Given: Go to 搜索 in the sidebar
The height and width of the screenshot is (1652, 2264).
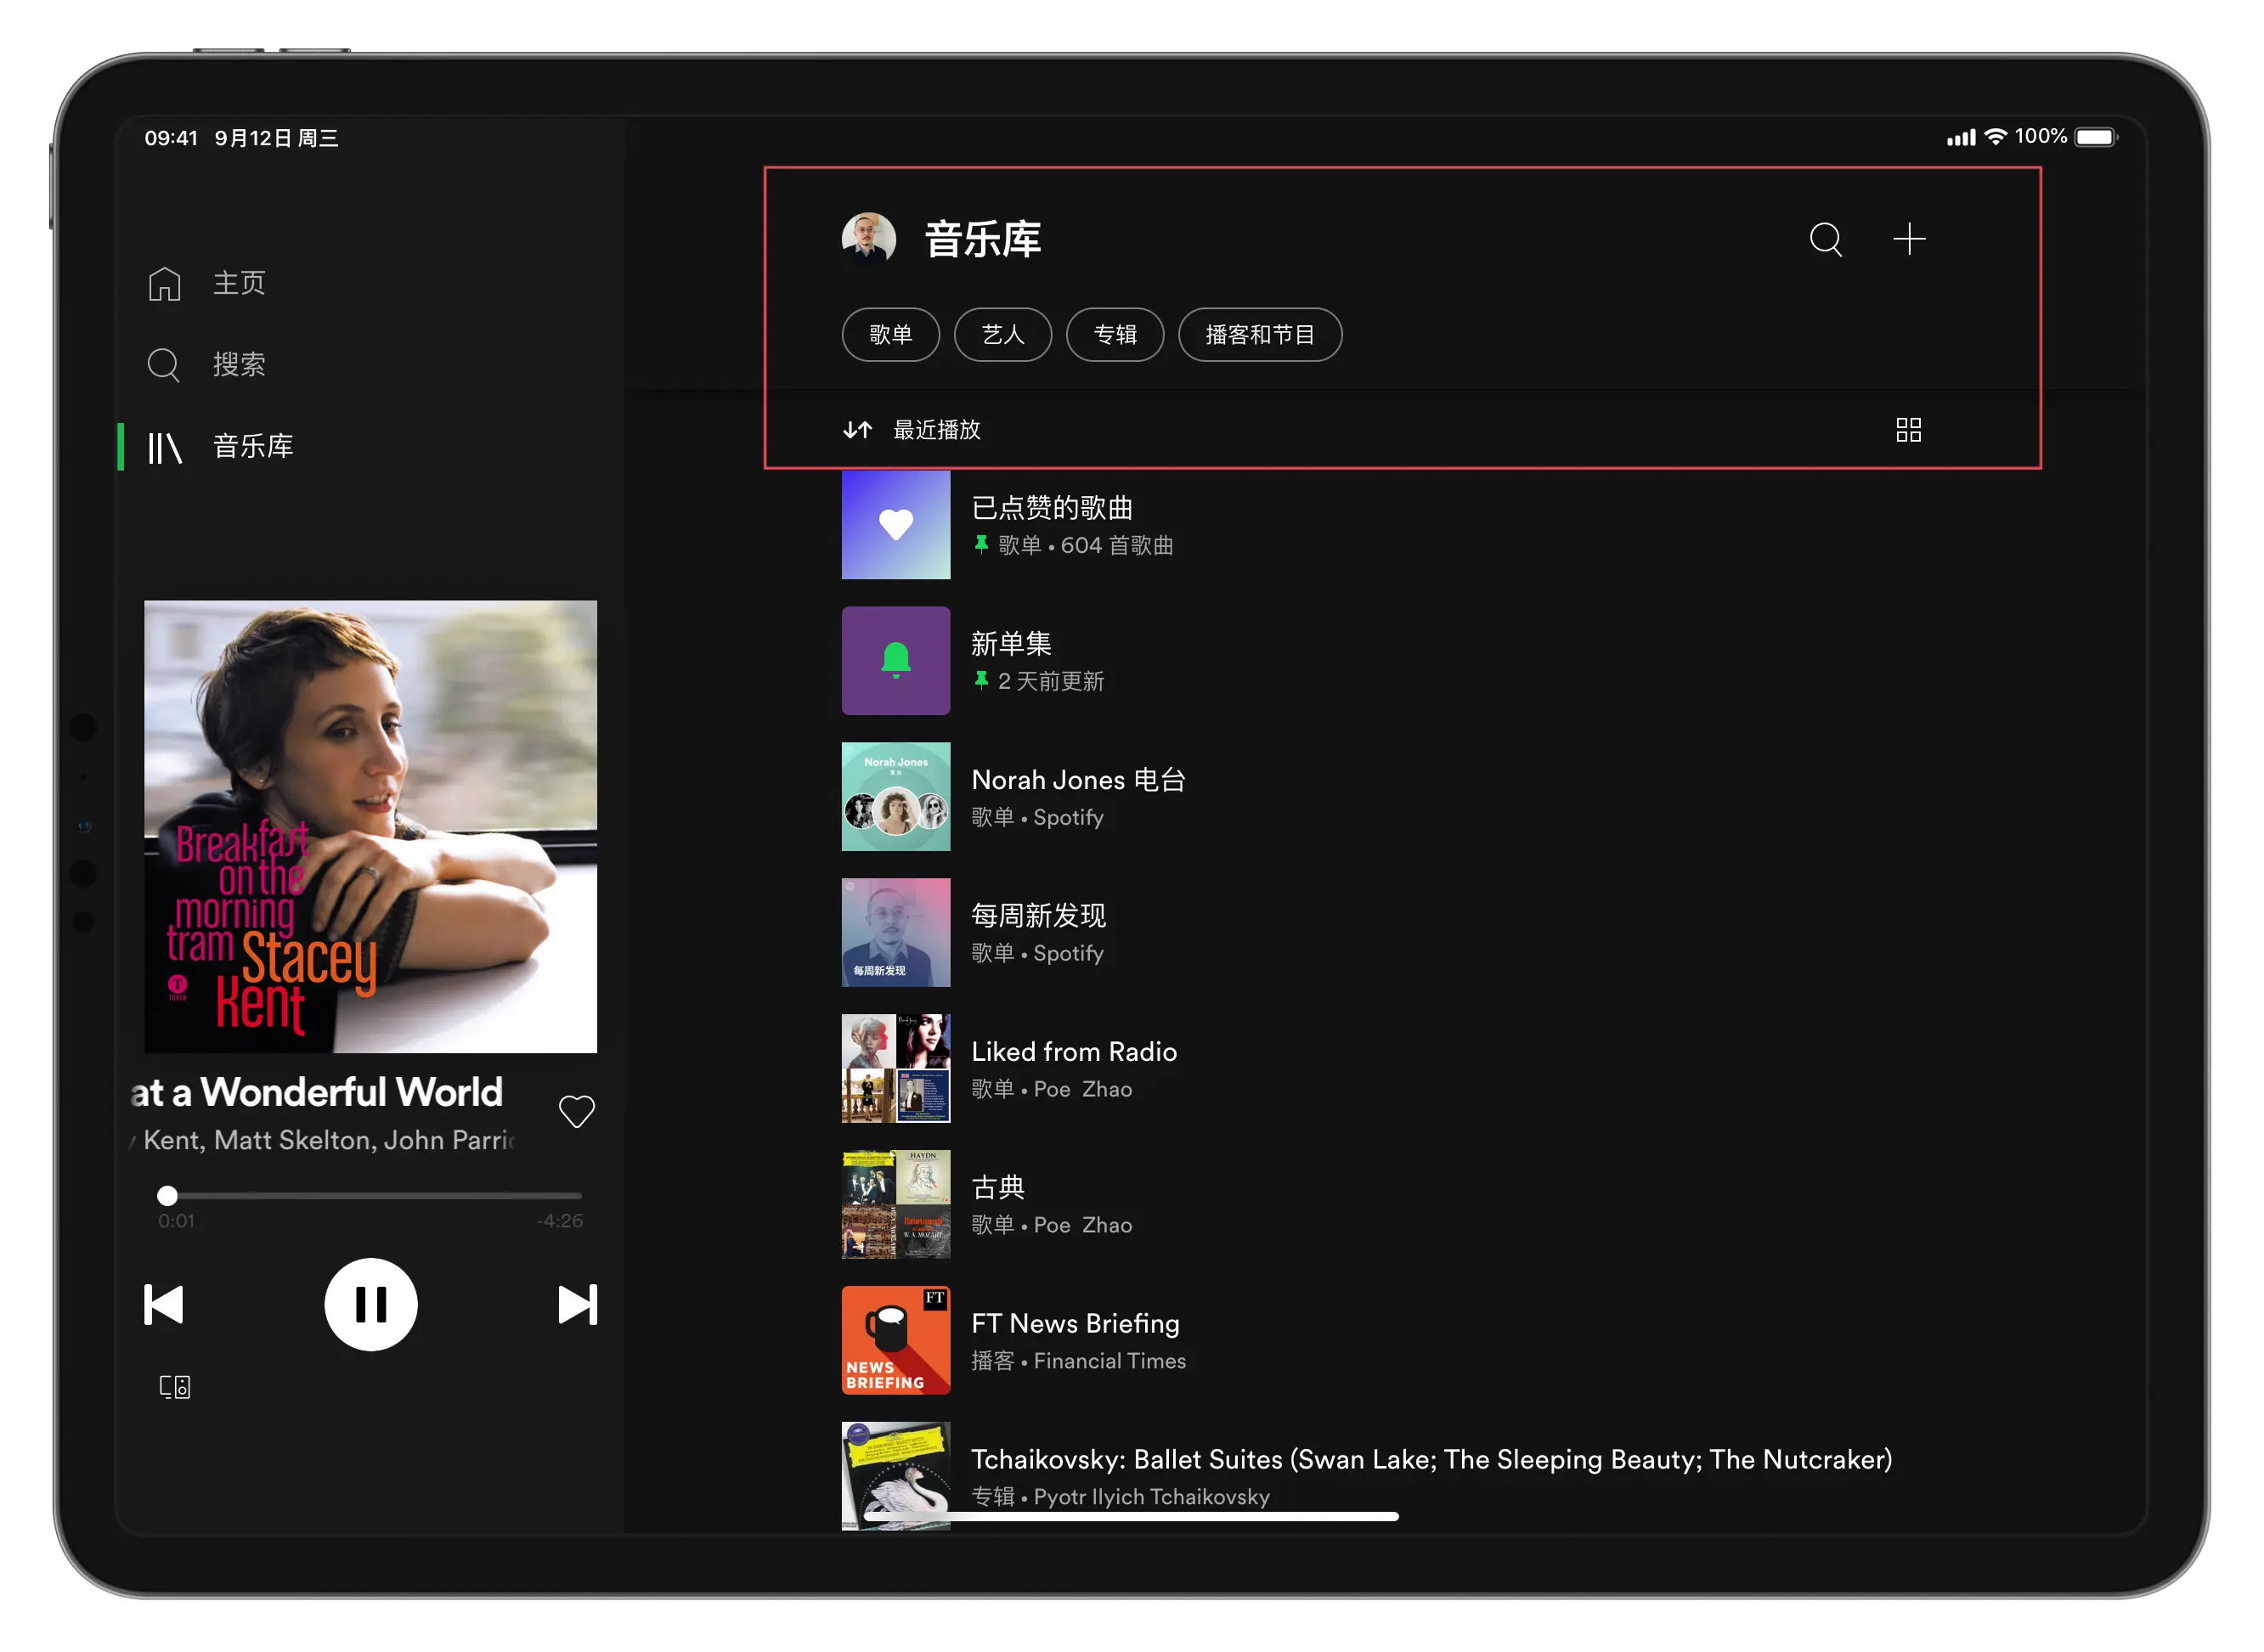Looking at the screenshot, I should click(239, 365).
